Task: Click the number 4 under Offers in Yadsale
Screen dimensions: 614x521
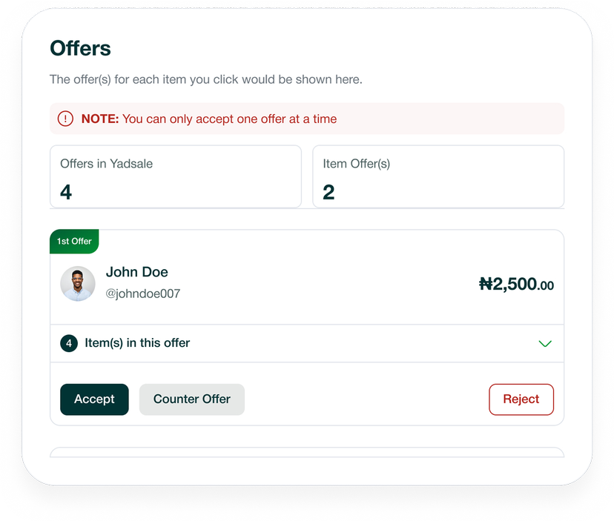Action: tap(66, 192)
